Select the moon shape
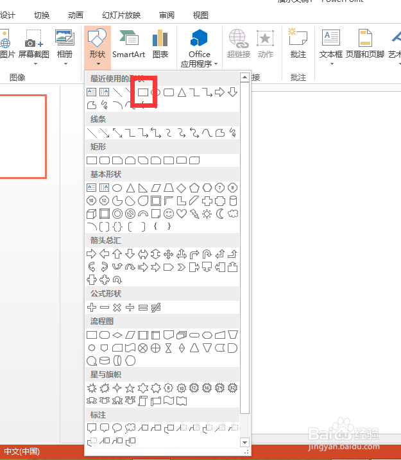 click(x=219, y=214)
